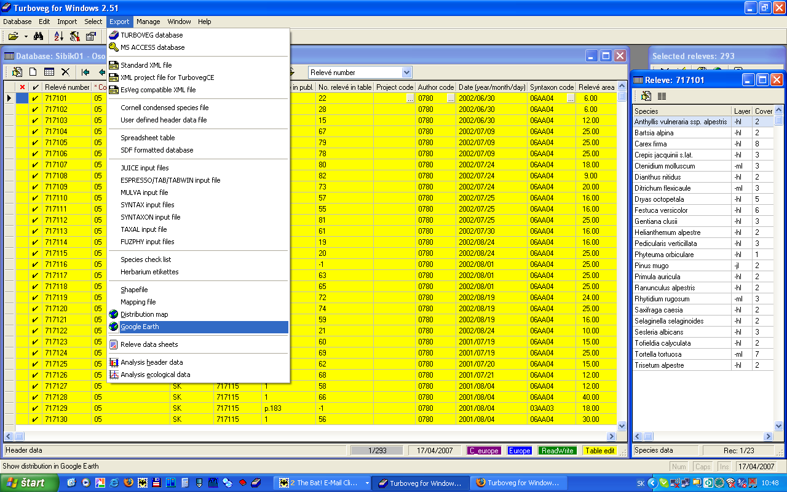The width and height of the screenshot is (787, 492).
Task: Click the Relevé area column header
Action: [x=596, y=87]
